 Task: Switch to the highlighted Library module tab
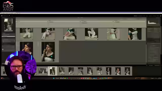(135, 16)
